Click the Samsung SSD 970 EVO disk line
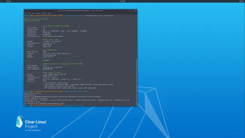The image size is (245, 138). pos(63,64)
